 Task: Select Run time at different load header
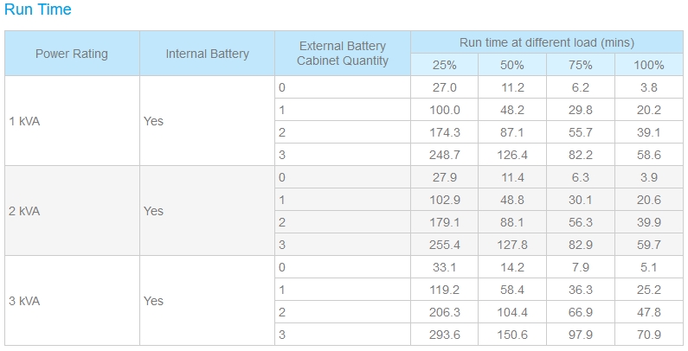(546, 42)
